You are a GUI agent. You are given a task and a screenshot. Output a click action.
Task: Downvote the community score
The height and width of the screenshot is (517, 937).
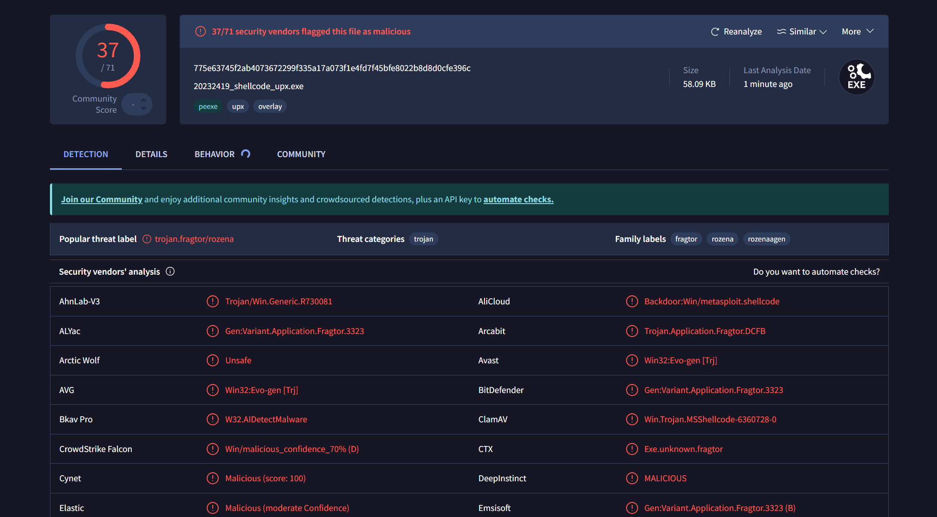click(144, 109)
